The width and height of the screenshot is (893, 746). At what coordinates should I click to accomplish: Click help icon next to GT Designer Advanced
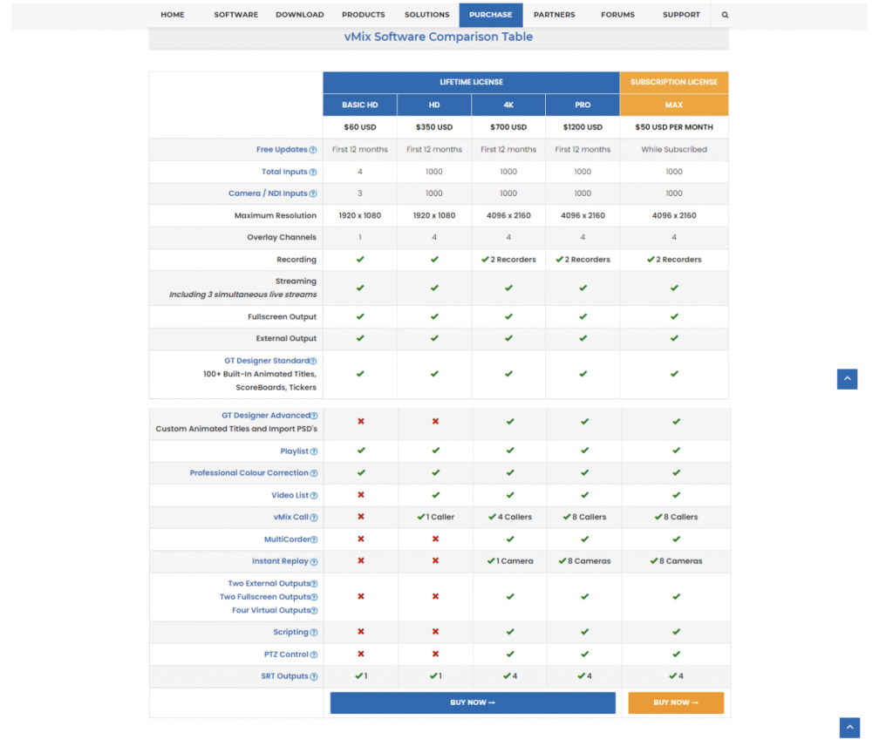pyautogui.click(x=314, y=417)
